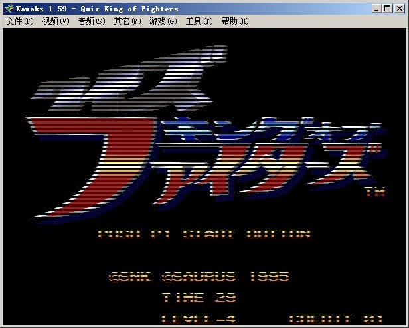Minimize the Kawaks window
Viewport: 409px width, 328px height.
point(376,9)
